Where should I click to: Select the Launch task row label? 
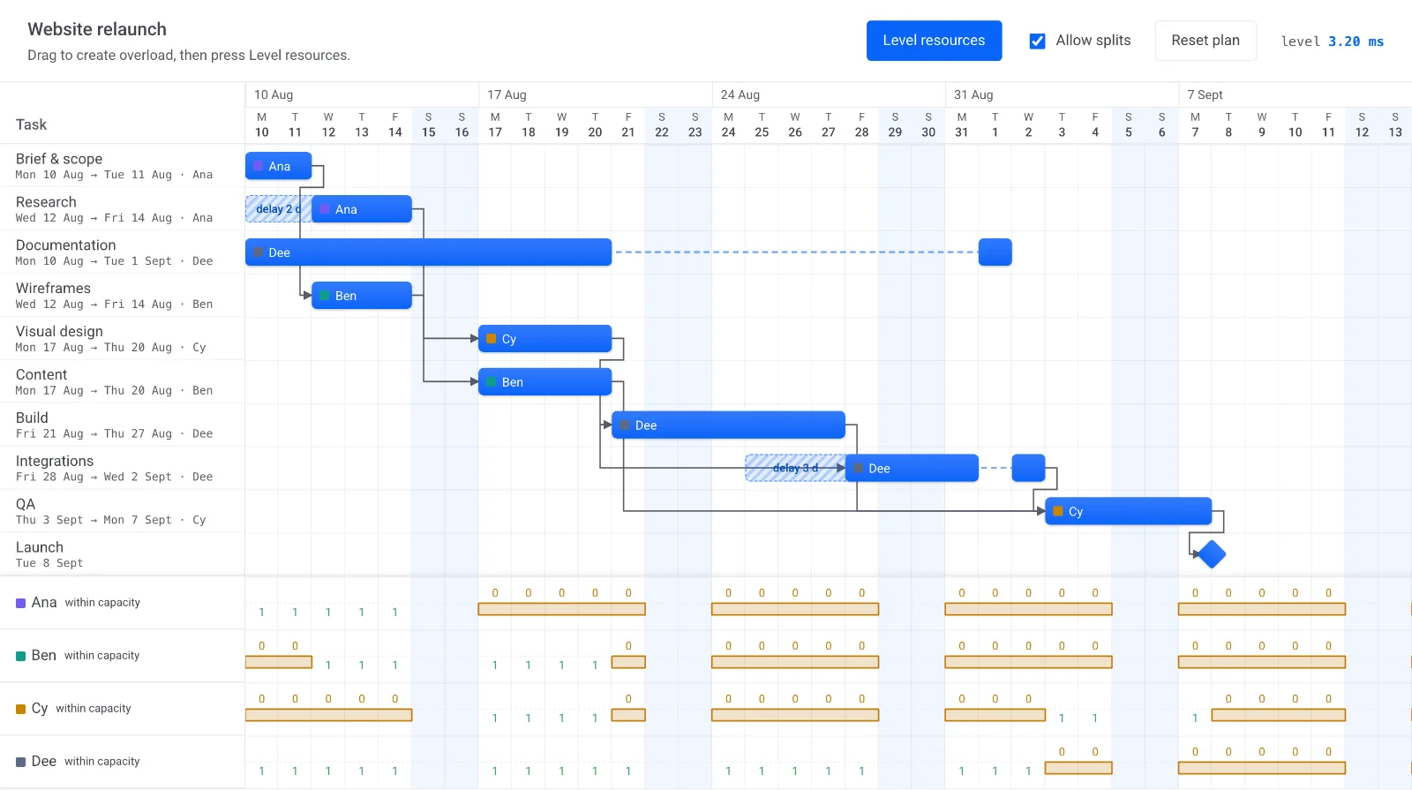pos(123,554)
